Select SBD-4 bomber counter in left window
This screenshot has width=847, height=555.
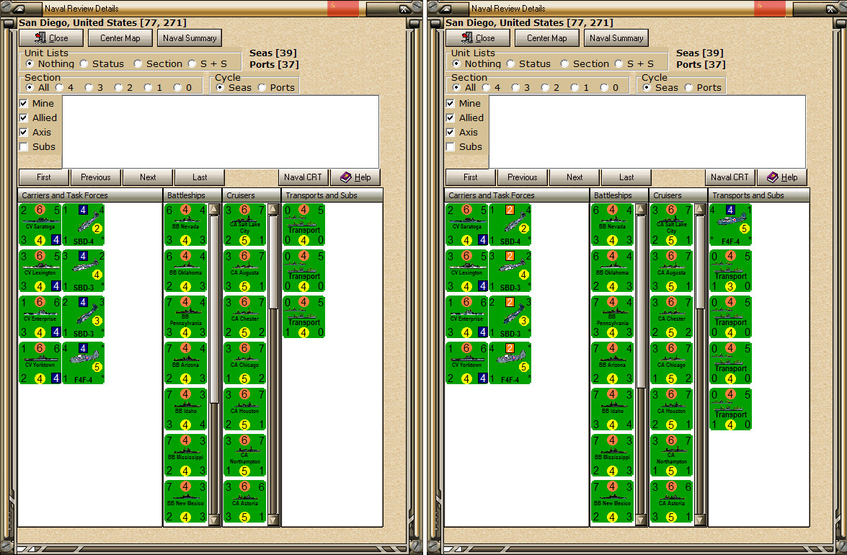(83, 225)
